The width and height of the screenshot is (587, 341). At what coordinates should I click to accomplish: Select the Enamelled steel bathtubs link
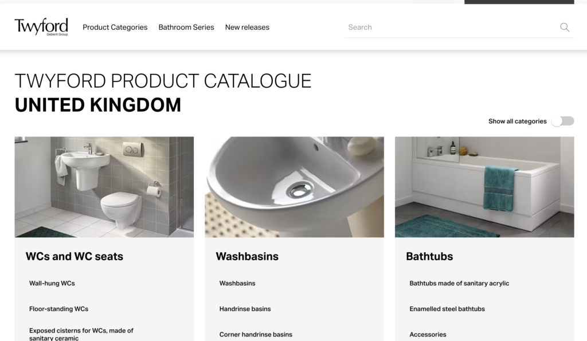point(447,309)
